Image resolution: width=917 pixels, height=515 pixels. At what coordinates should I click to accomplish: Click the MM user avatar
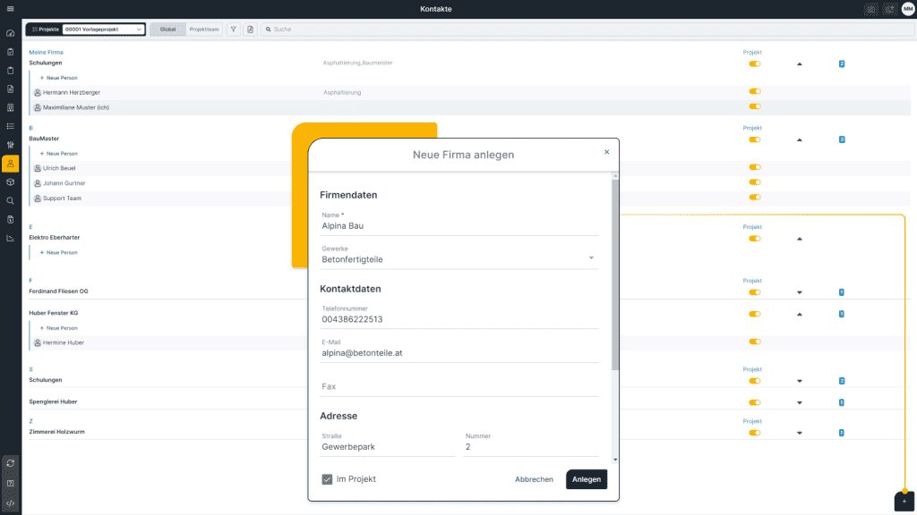coord(907,9)
